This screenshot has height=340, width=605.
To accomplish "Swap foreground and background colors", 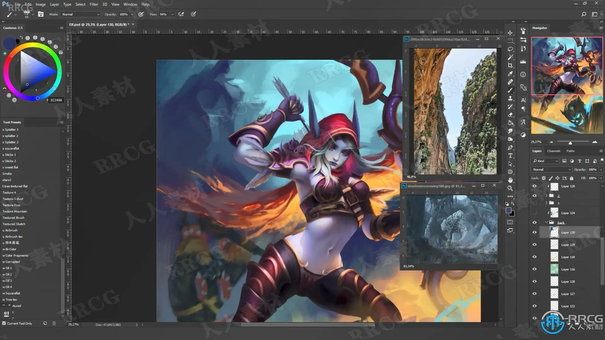I will (x=513, y=204).
